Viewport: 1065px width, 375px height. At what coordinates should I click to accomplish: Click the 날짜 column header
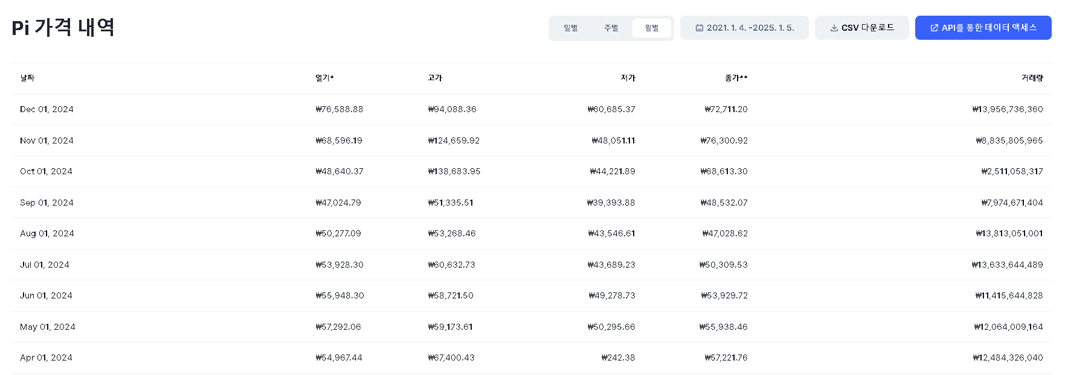[27, 78]
